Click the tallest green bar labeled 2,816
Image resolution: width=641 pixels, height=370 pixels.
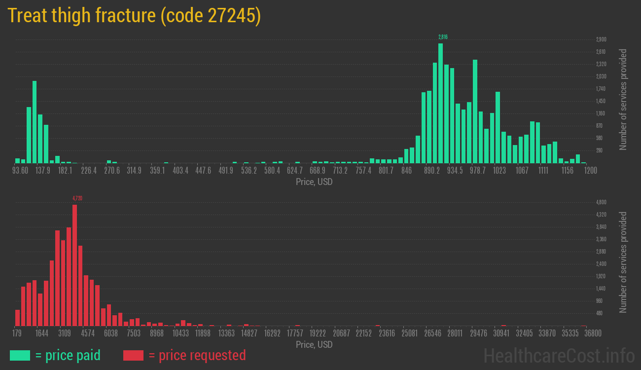click(440, 104)
